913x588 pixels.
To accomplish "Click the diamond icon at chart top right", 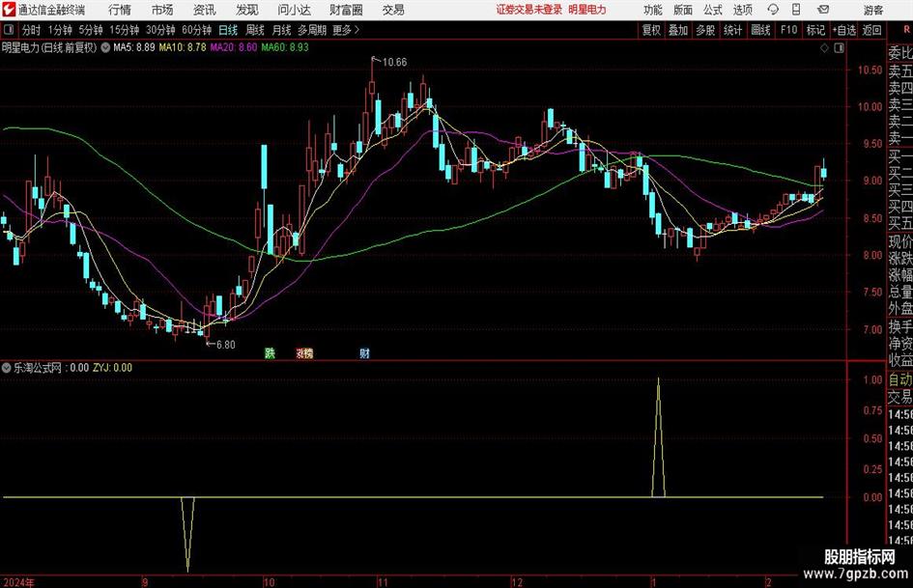I will tap(824, 48).
